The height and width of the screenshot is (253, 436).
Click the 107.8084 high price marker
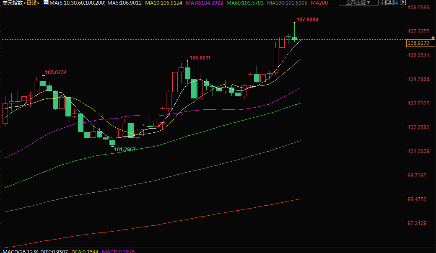307,20
